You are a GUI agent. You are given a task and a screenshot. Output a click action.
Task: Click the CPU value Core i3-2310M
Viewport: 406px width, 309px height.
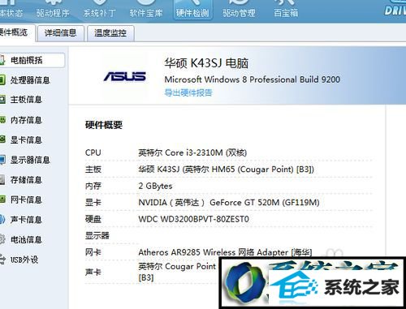point(192,152)
